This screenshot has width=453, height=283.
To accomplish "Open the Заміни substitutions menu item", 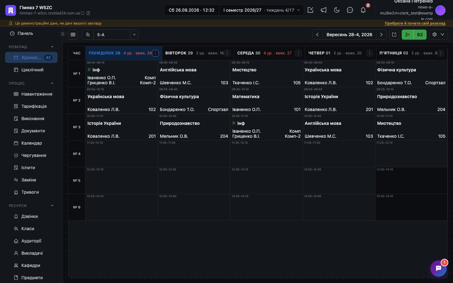I will pyautogui.click(x=31, y=180).
